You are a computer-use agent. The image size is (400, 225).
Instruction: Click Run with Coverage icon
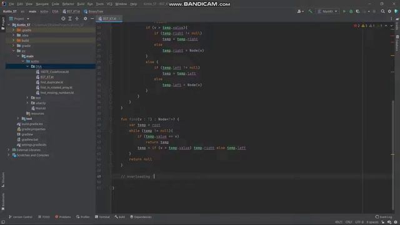pyautogui.click(x=358, y=11)
